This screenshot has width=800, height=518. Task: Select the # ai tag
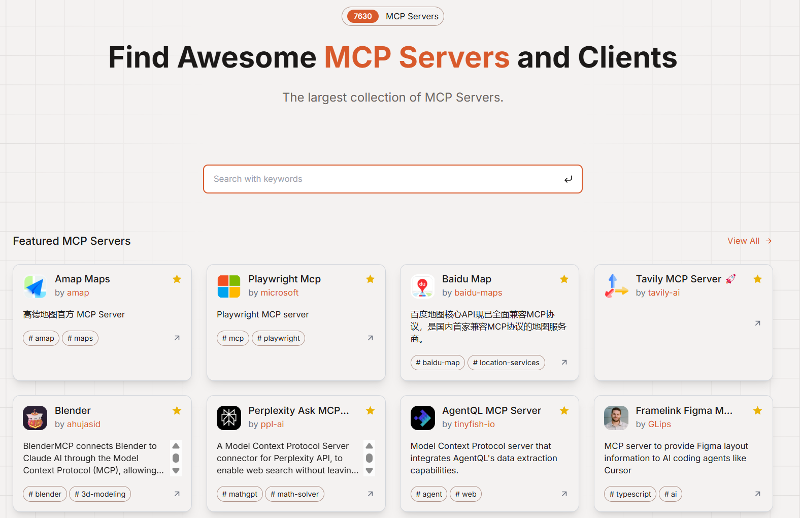[x=671, y=494]
